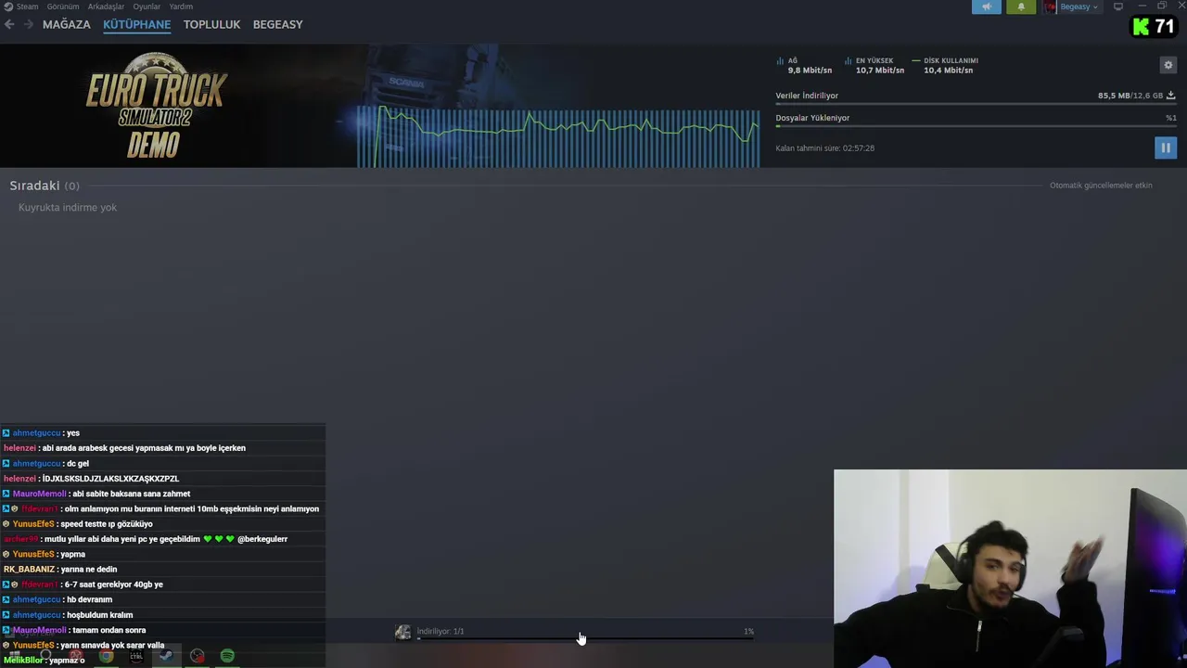Click the streamer webcam overlay

coord(1010,569)
